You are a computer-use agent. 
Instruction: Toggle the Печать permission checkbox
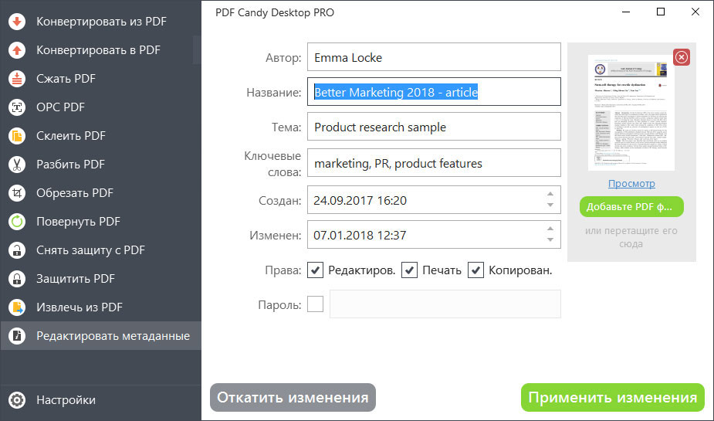409,270
